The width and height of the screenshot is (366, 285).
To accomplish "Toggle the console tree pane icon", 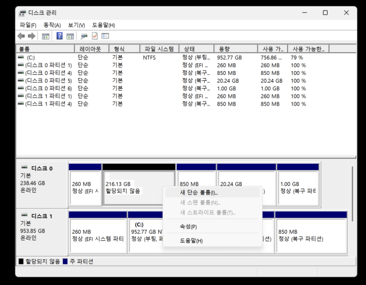I will pyautogui.click(x=45, y=36).
